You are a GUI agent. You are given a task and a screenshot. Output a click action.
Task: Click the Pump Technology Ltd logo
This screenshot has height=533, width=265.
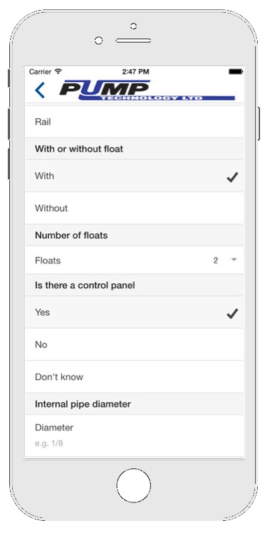tap(147, 90)
